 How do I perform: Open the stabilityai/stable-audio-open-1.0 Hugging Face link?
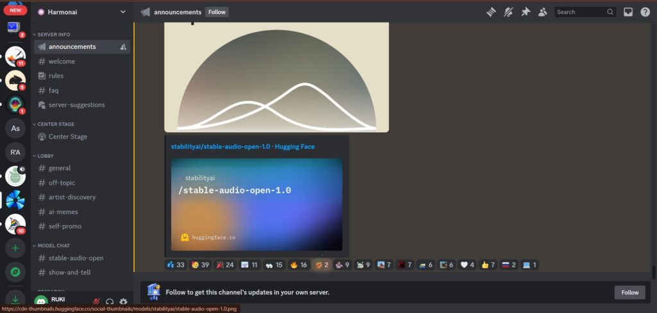(x=243, y=146)
